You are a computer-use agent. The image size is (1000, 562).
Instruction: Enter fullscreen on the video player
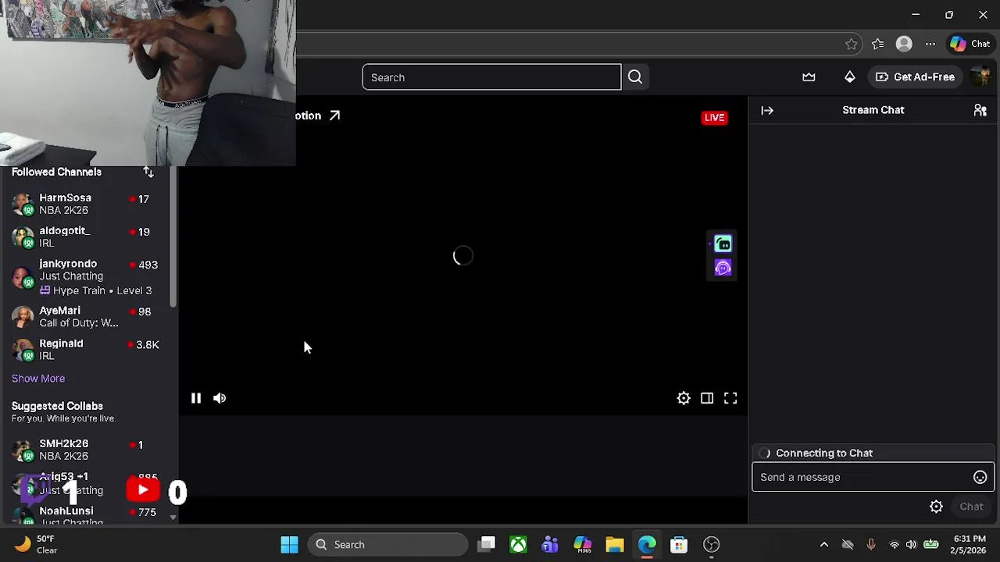(730, 398)
